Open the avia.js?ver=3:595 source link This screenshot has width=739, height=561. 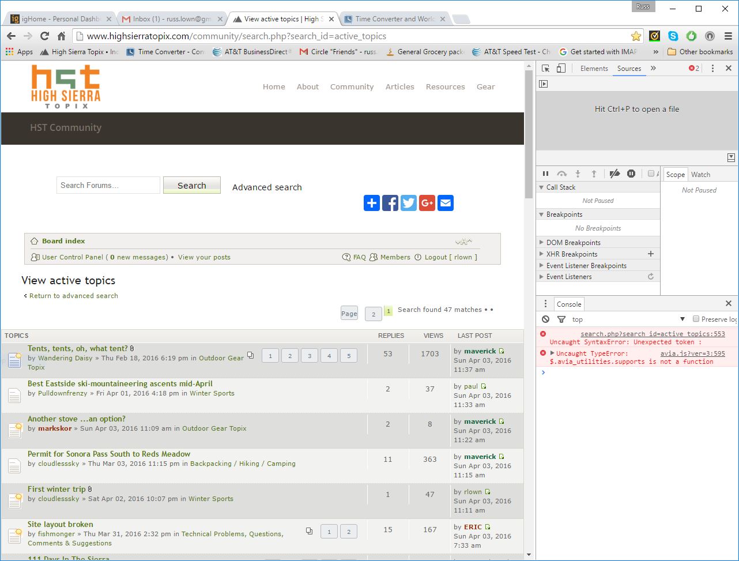[x=692, y=353]
